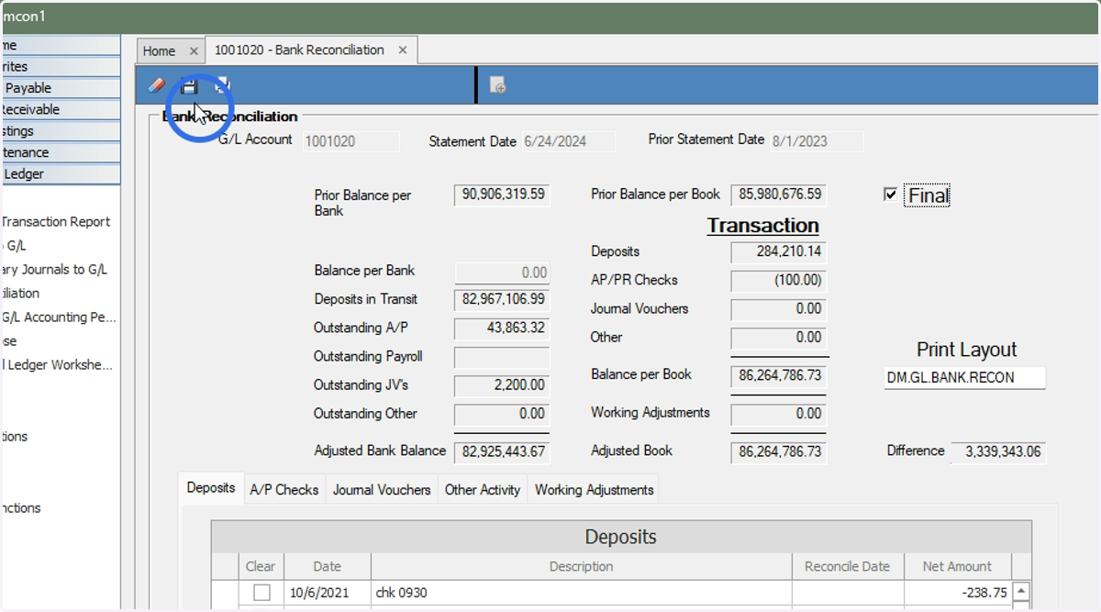Image resolution: width=1101 pixels, height=612 pixels.
Task: Click the Print Layout field DM.GL.BANK.RECON
Action: 964,377
